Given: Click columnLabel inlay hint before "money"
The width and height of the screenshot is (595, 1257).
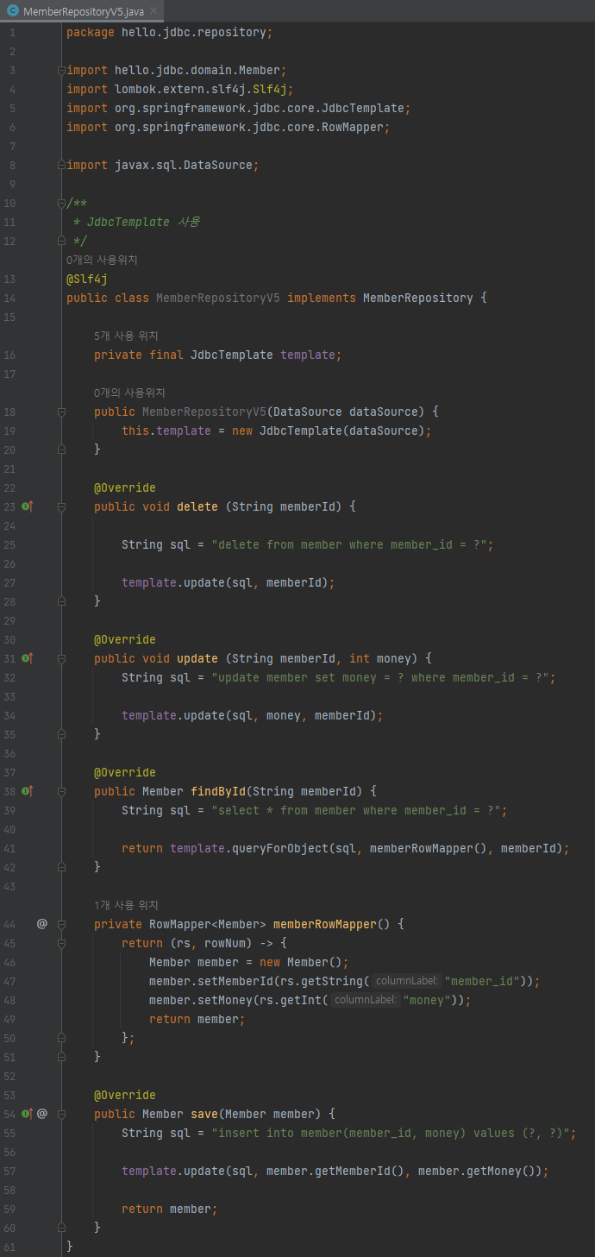Looking at the screenshot, I should point(365,1000).
